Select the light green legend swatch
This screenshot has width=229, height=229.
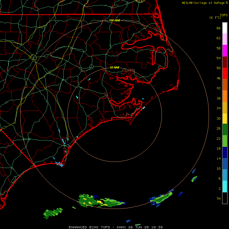pos(225,141)
